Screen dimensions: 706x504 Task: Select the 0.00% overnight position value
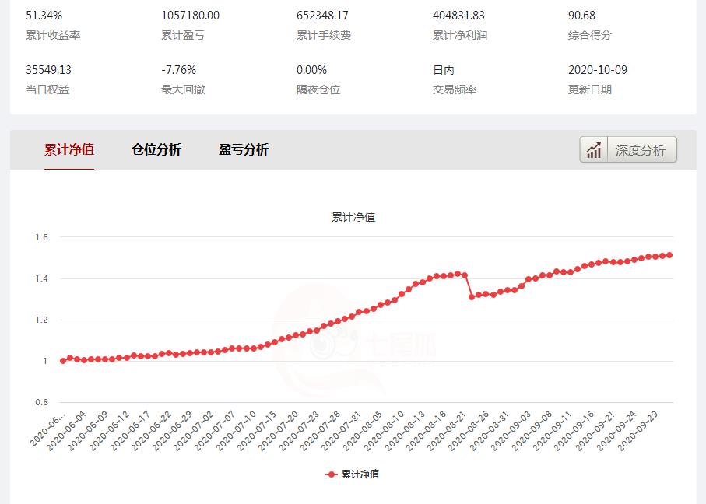point(311,70)
